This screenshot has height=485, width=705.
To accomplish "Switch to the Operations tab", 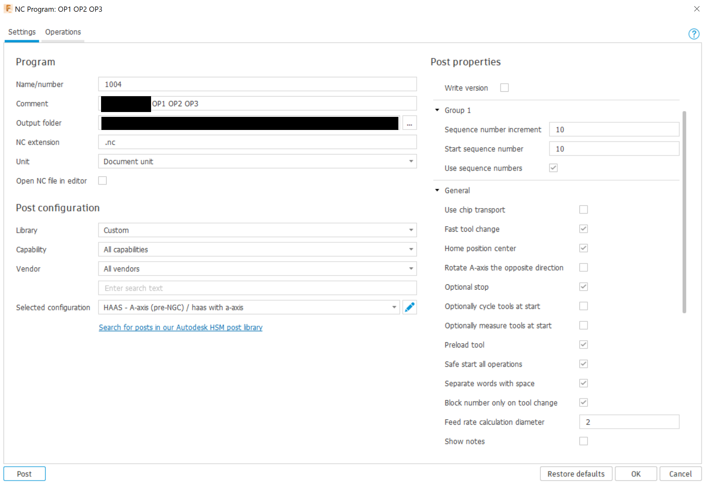I will 62,32.
